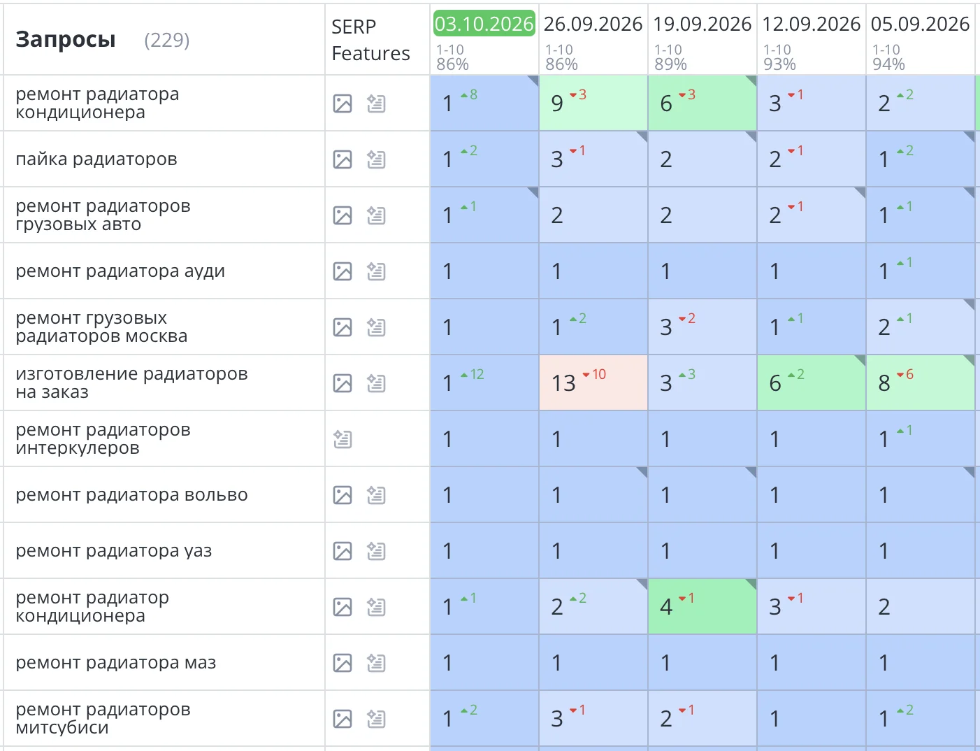
Task: Select position 4 cell for ремонт радиатор кондиционера
Action: pos(702,606)
